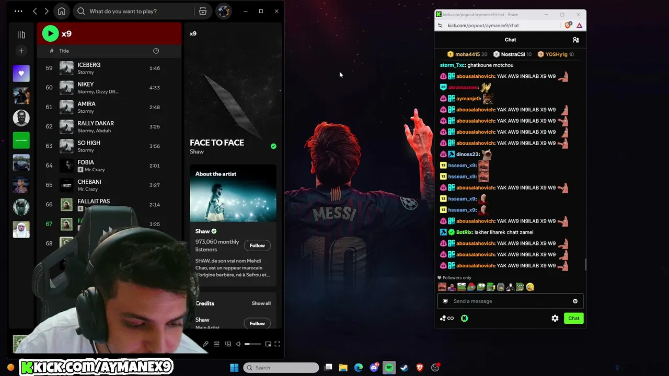Open Connect to a device icon
Image resolution: width=669 pixels, height=376 pixels.
pyautogui.click(x=228, y=344)
